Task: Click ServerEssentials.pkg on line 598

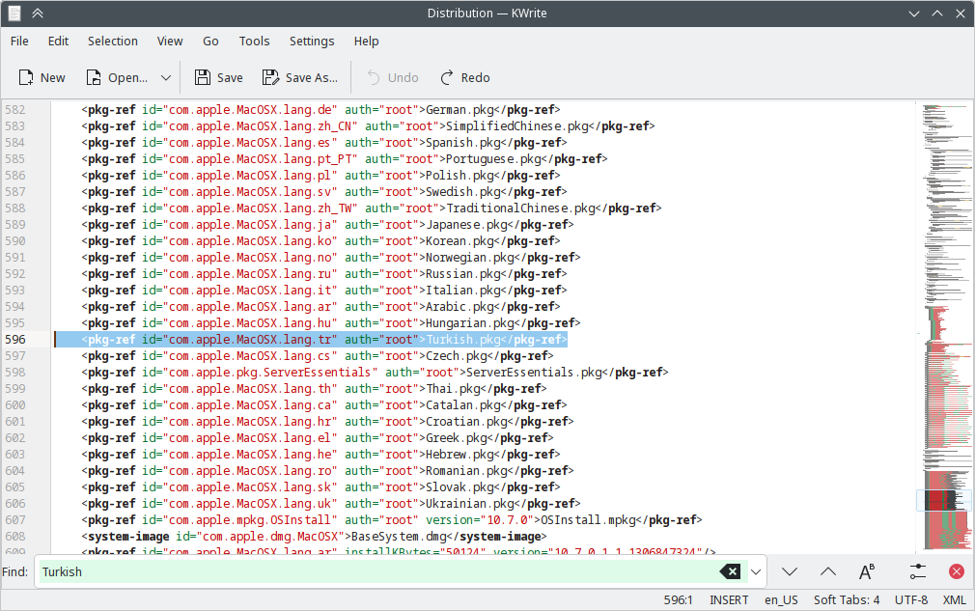Action: tap(534, 373)
